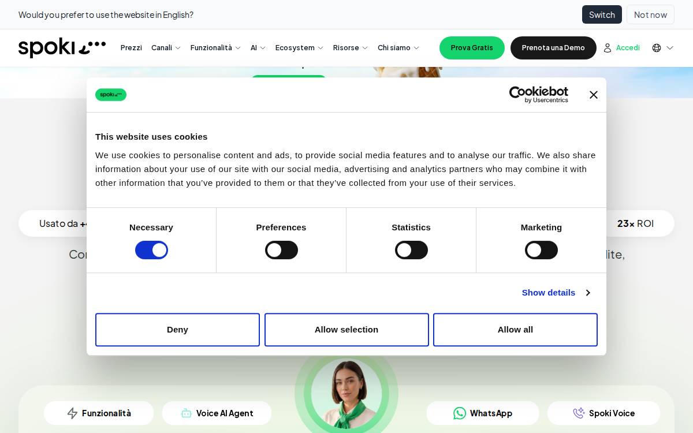Click the Spoki logo in navbar

click(62, 48)
